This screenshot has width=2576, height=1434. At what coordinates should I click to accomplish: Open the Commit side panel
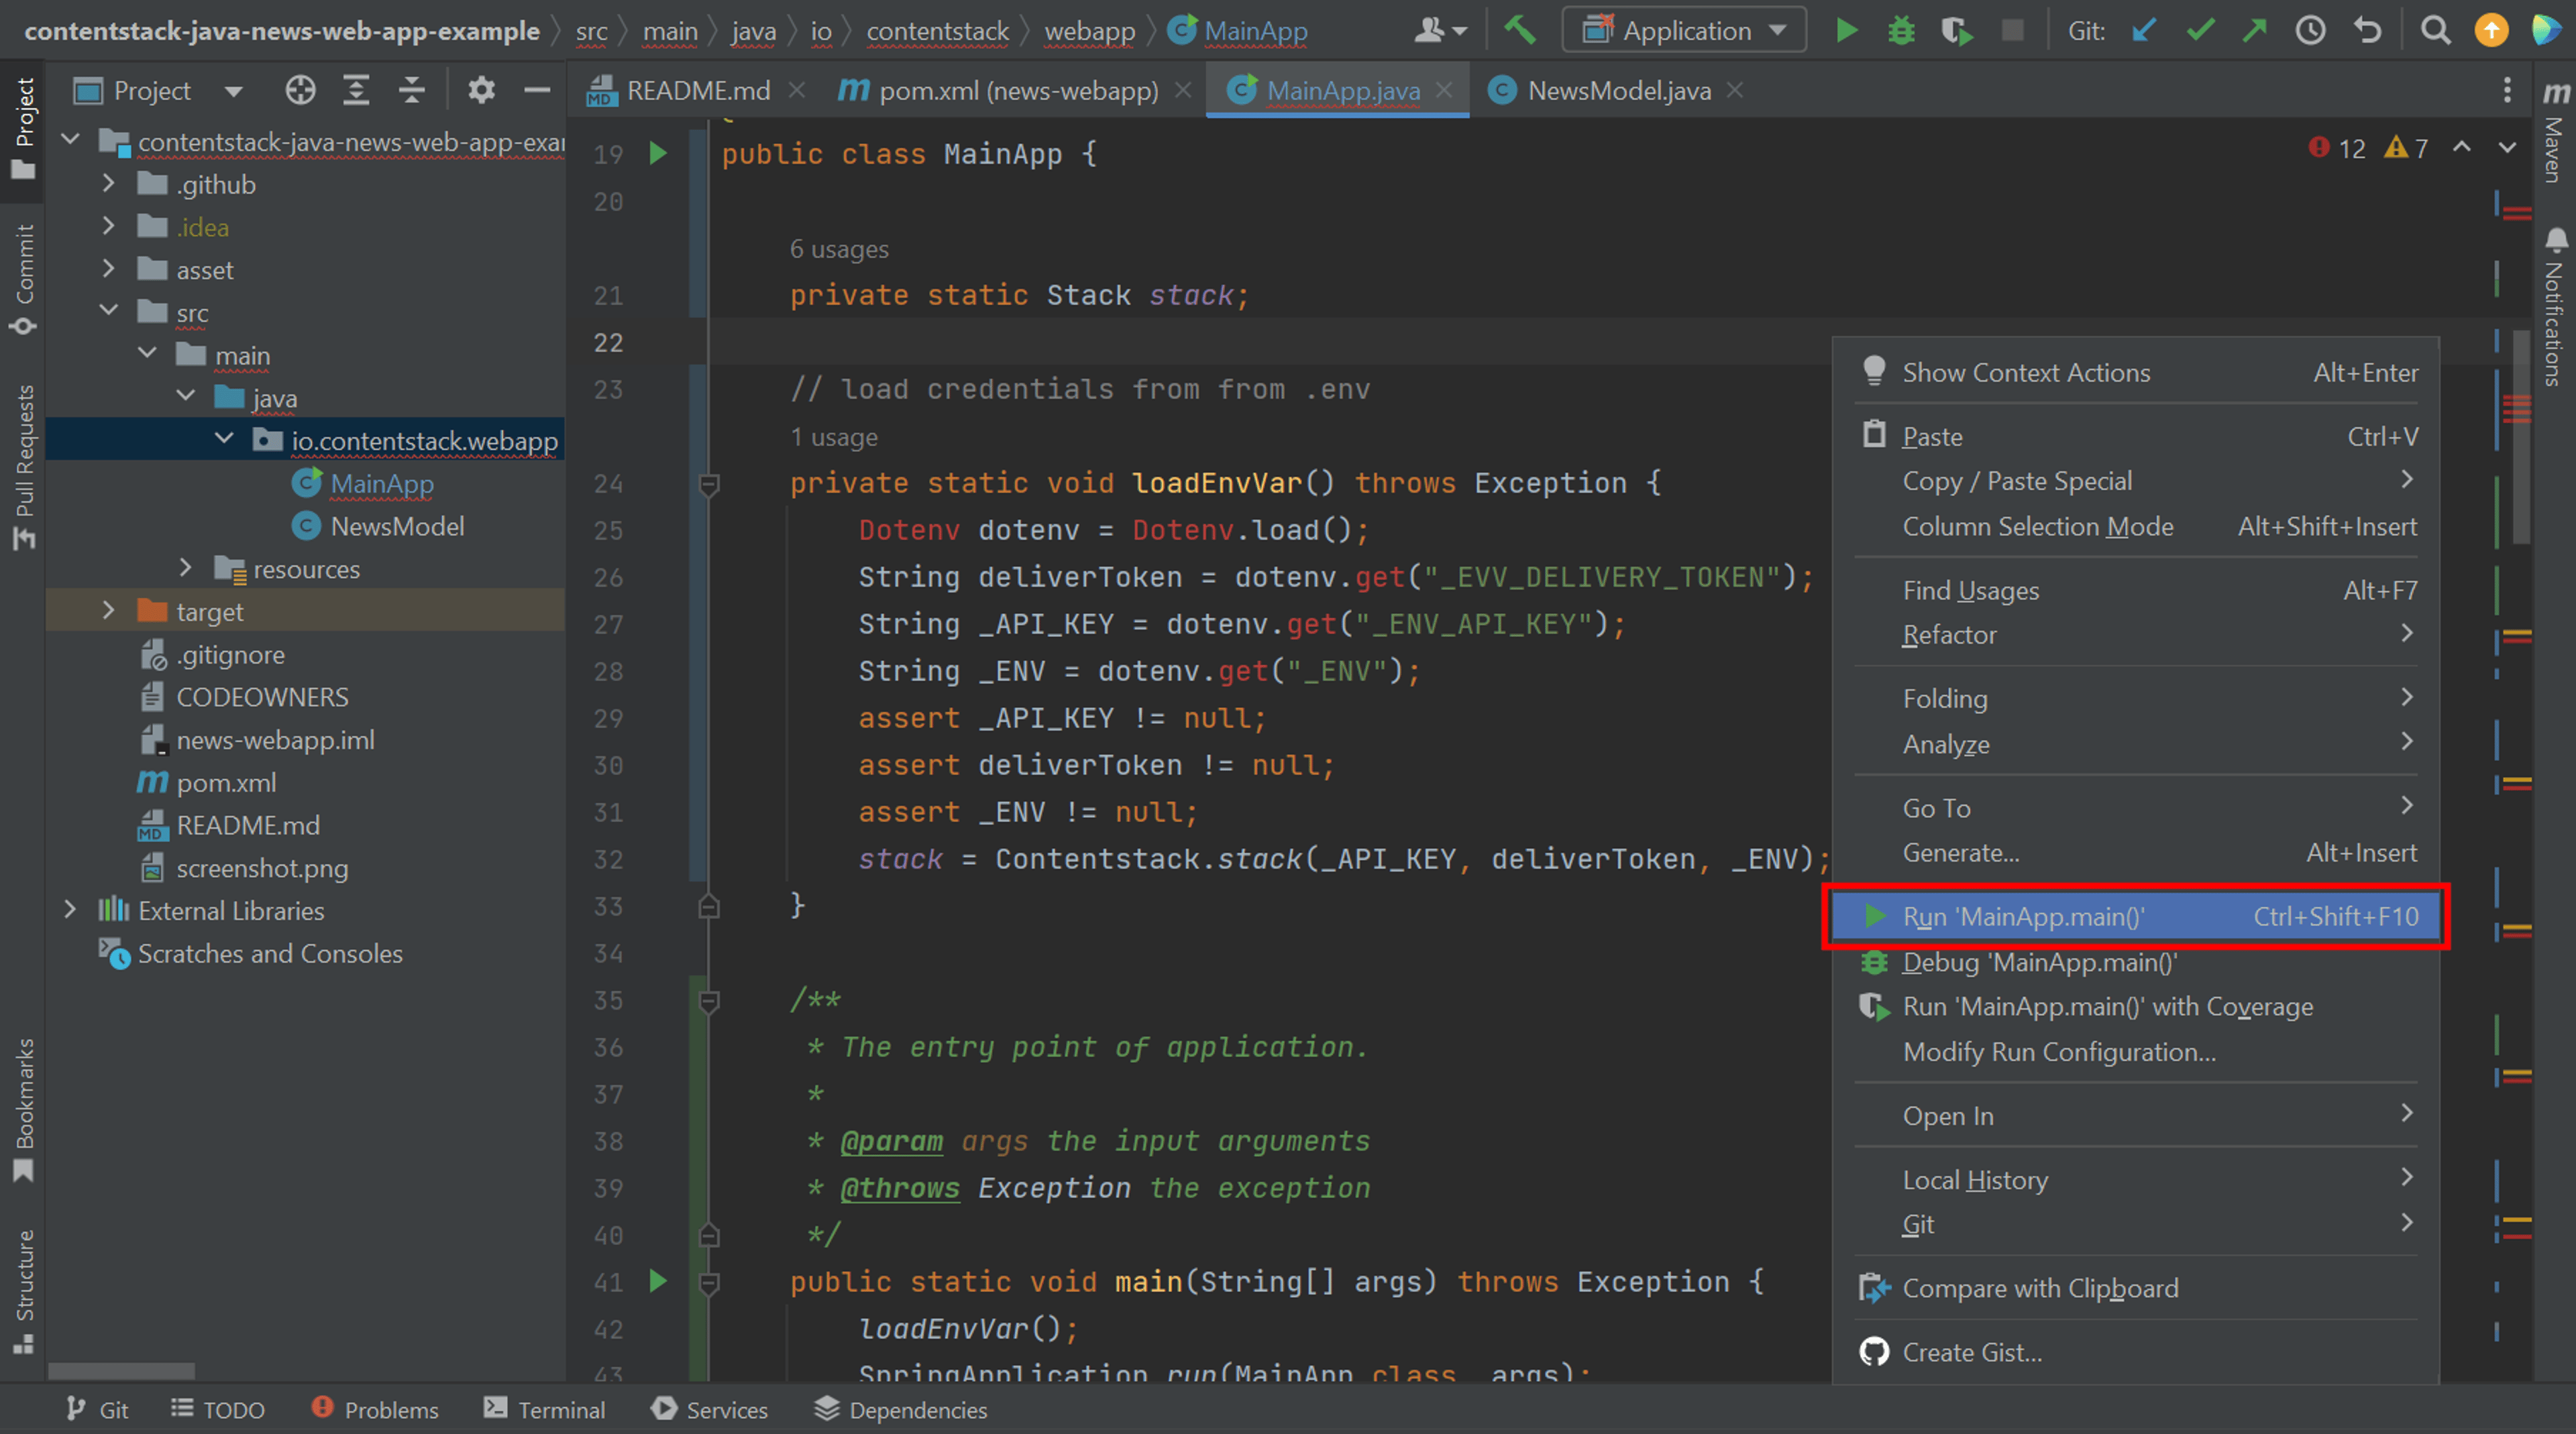(23, 279)
